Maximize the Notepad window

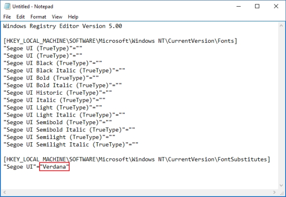pos(257,6)
